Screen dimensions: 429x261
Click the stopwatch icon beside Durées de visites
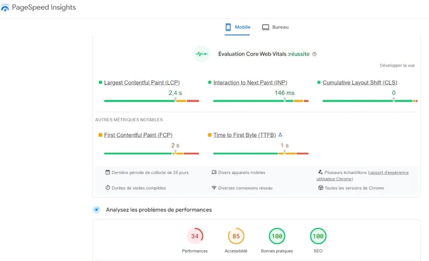coord(107,187)
